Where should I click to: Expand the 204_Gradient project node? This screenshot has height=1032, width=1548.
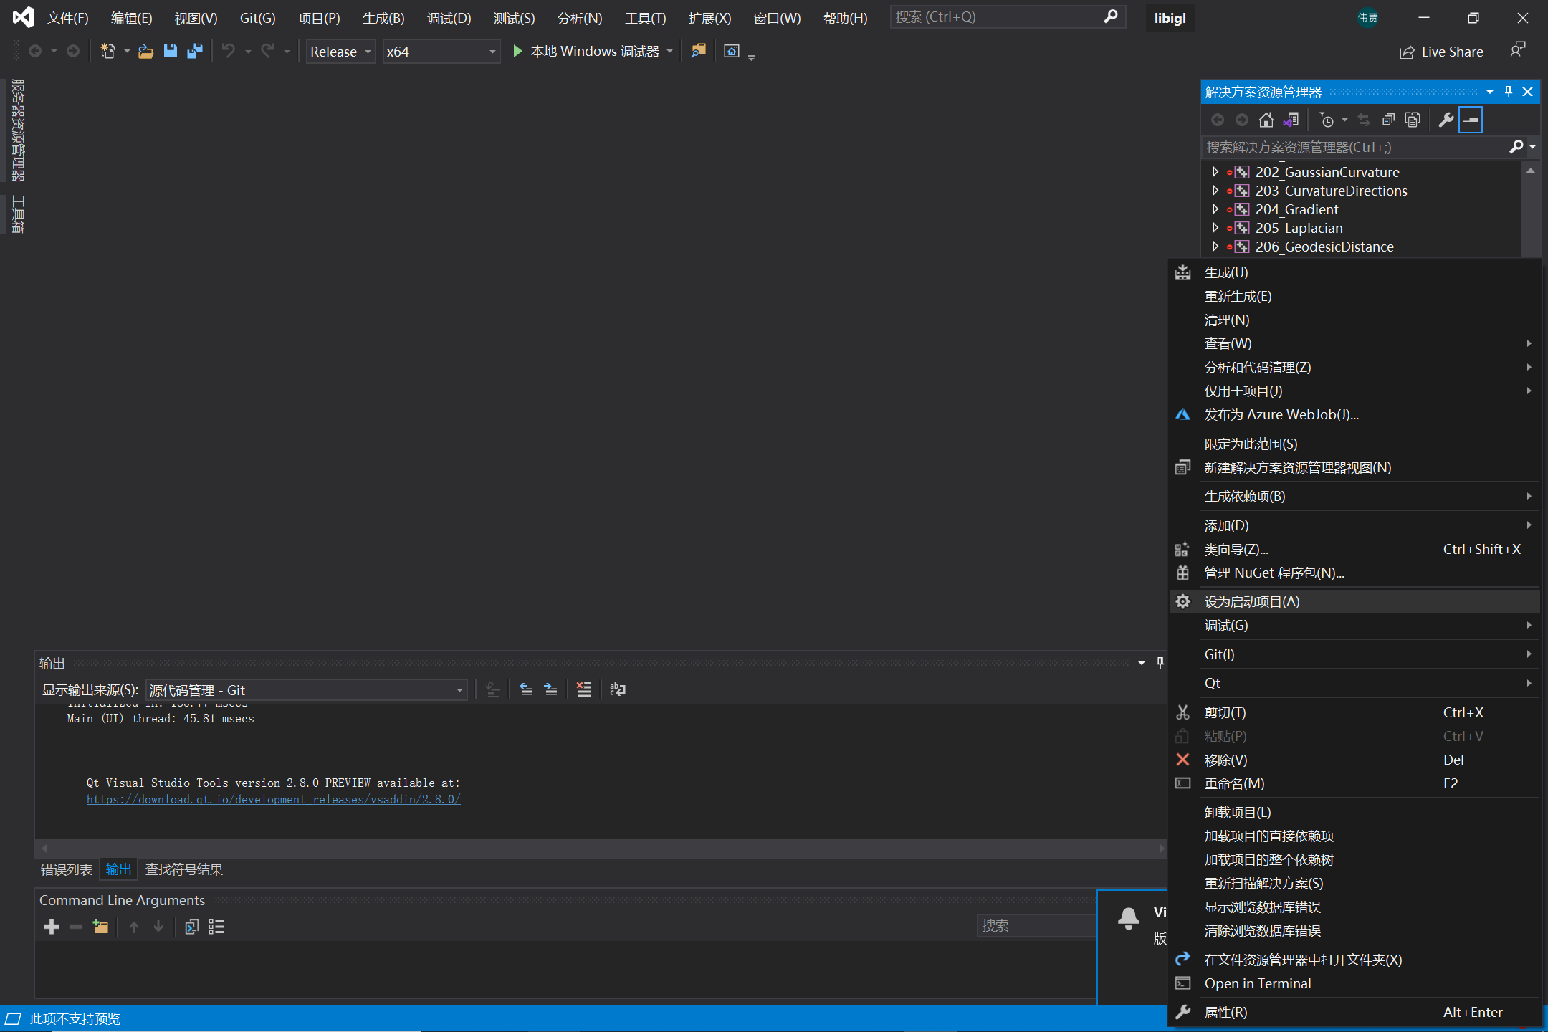(1215, 209)
